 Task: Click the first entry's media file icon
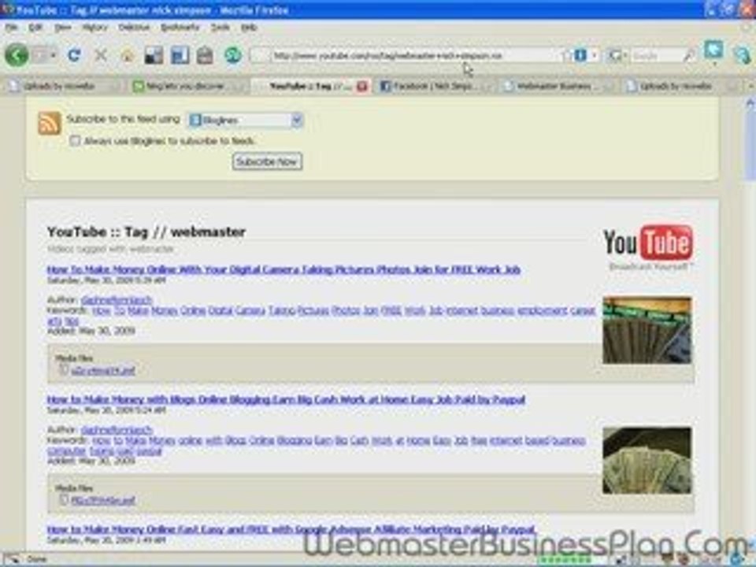(63, 370)
